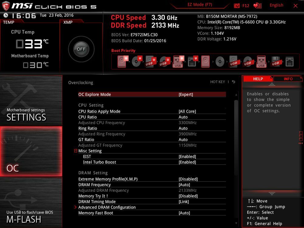Open the English language selector
304x228 pixels.
click(276, 5)
